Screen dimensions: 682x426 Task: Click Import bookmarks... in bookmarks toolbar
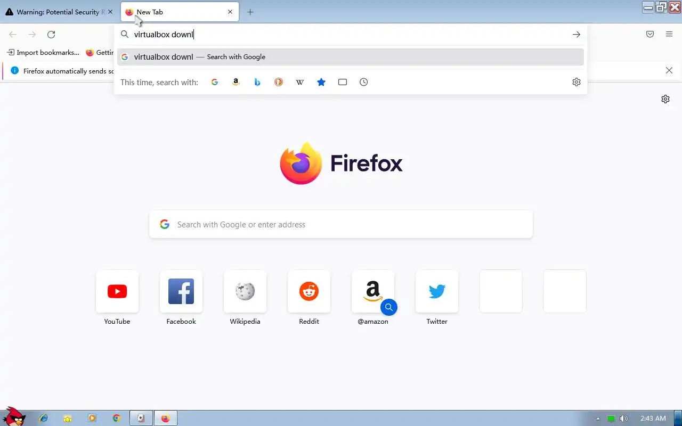pyautogui.click(x=43, y=53)
